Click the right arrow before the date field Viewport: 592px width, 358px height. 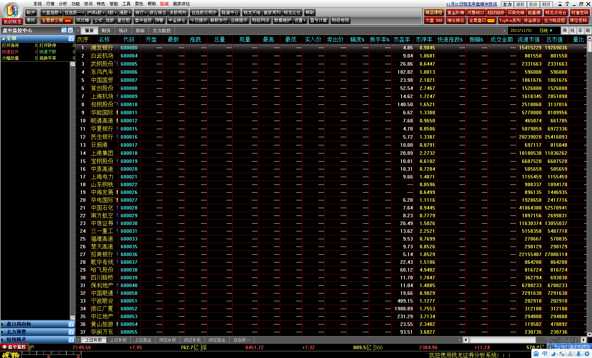click(505, 31)
